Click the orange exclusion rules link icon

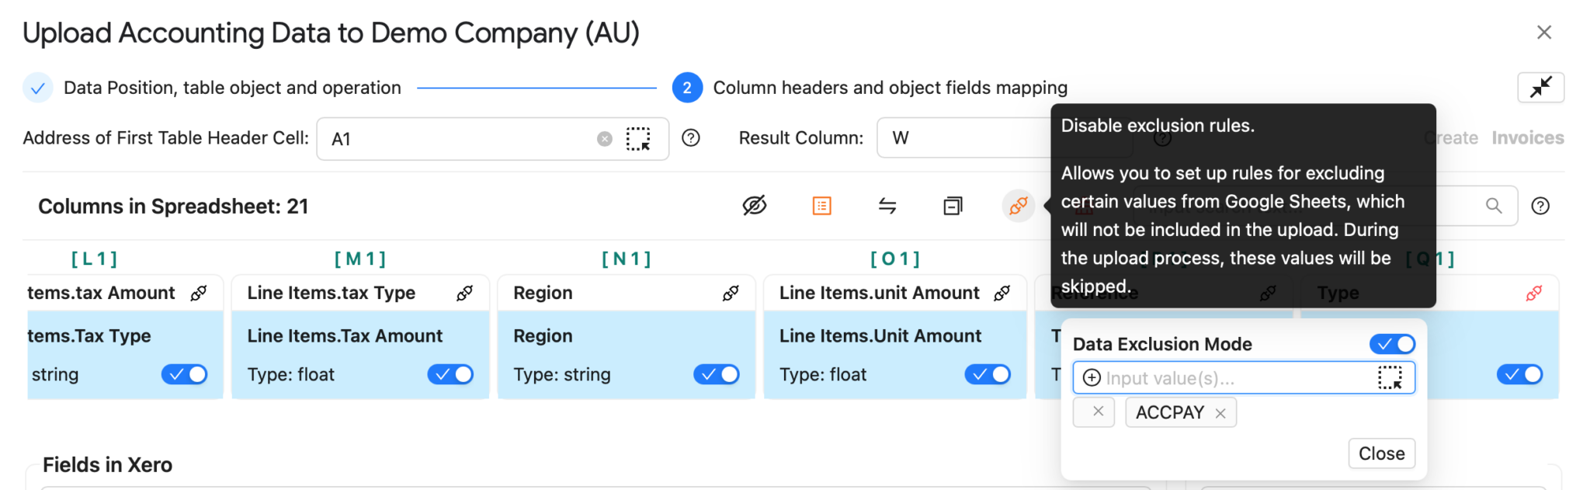click(1018, 206)
